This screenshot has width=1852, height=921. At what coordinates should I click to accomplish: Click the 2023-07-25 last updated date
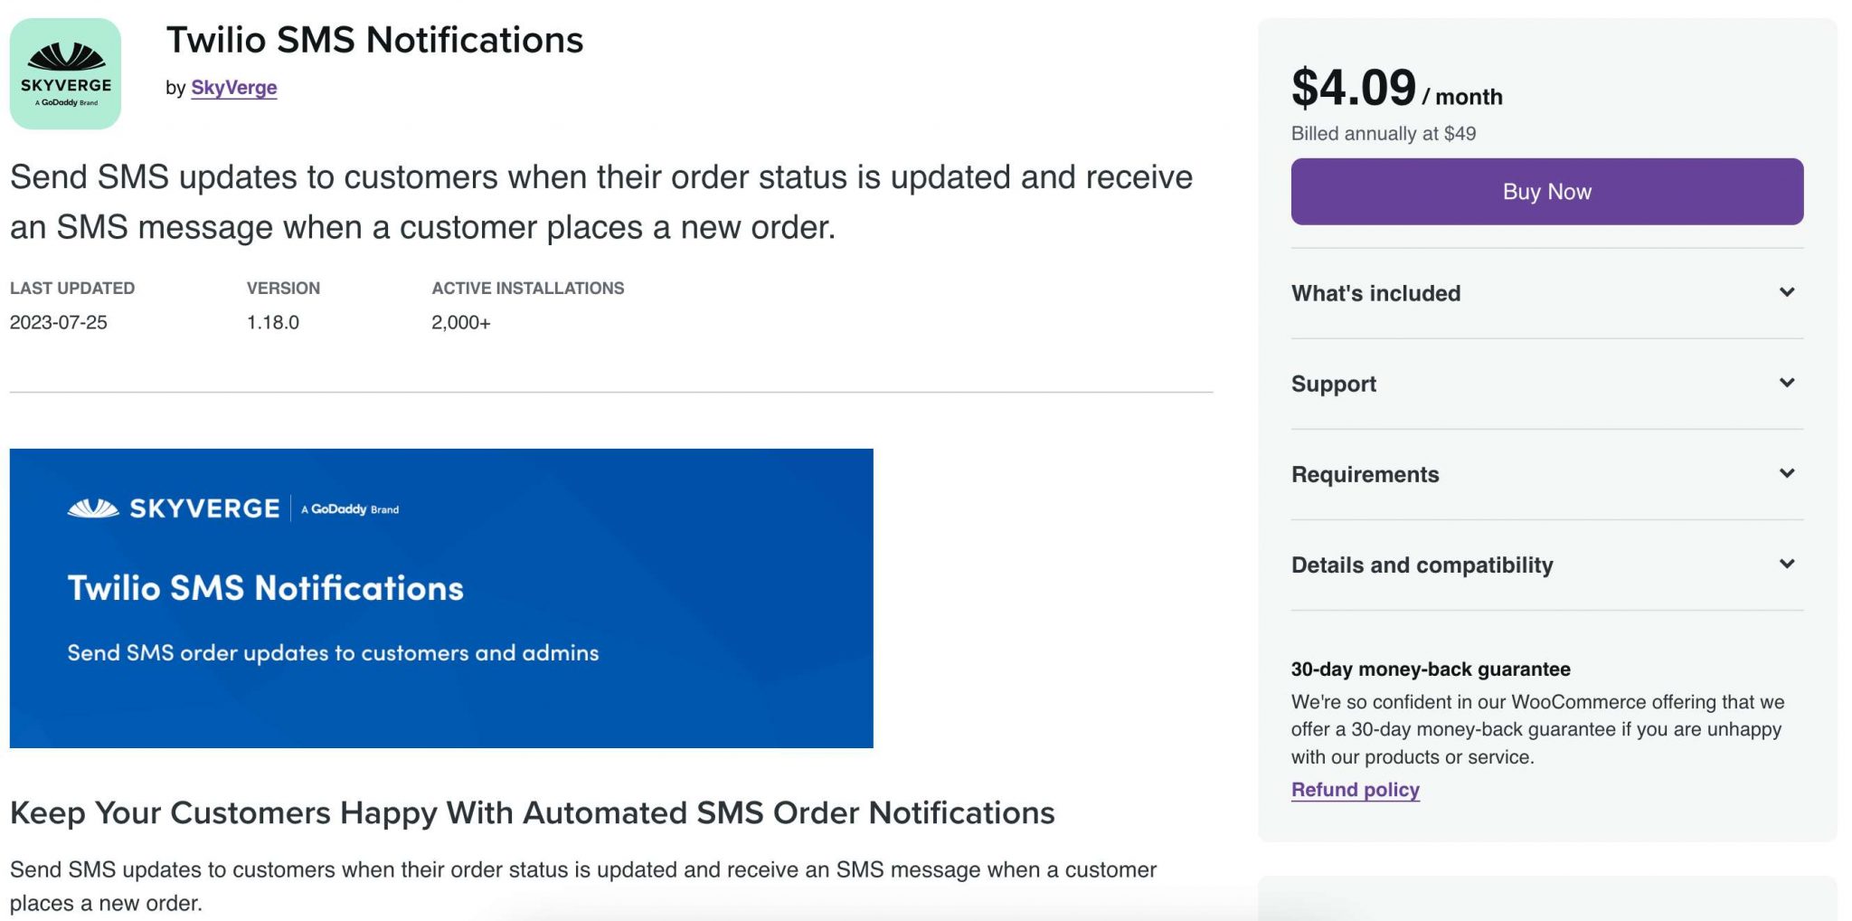point(57,322)
